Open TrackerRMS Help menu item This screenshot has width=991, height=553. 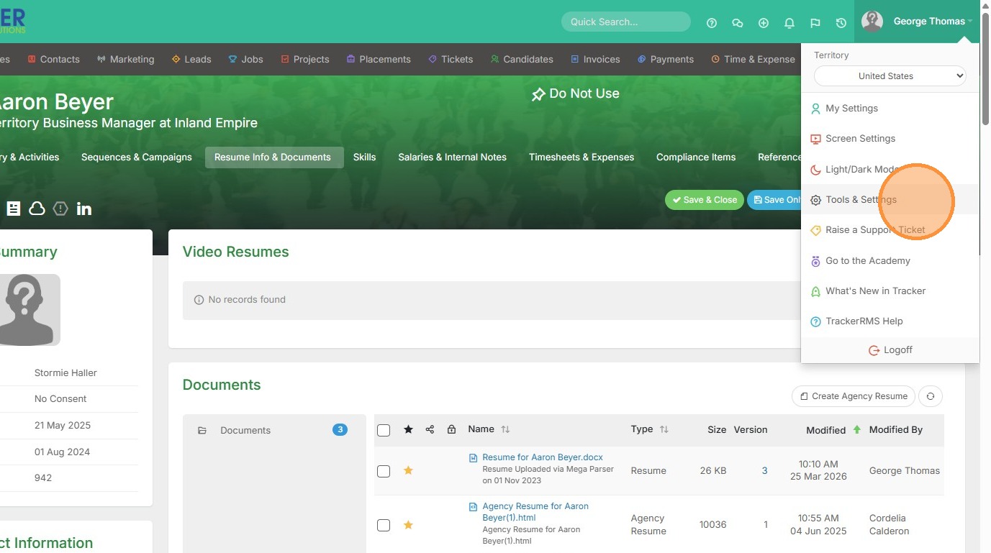click(890, 321)
